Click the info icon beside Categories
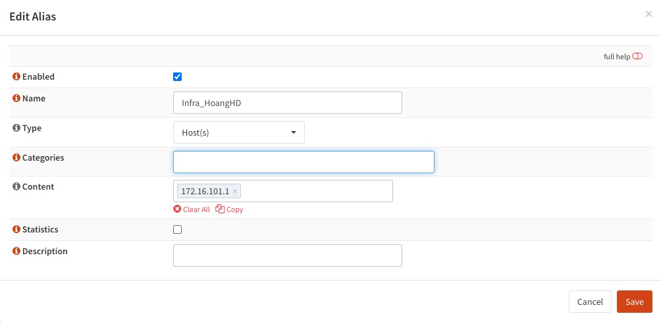This screenshot has width=661, height=322. pyautogui.click(x=16, y=157)
